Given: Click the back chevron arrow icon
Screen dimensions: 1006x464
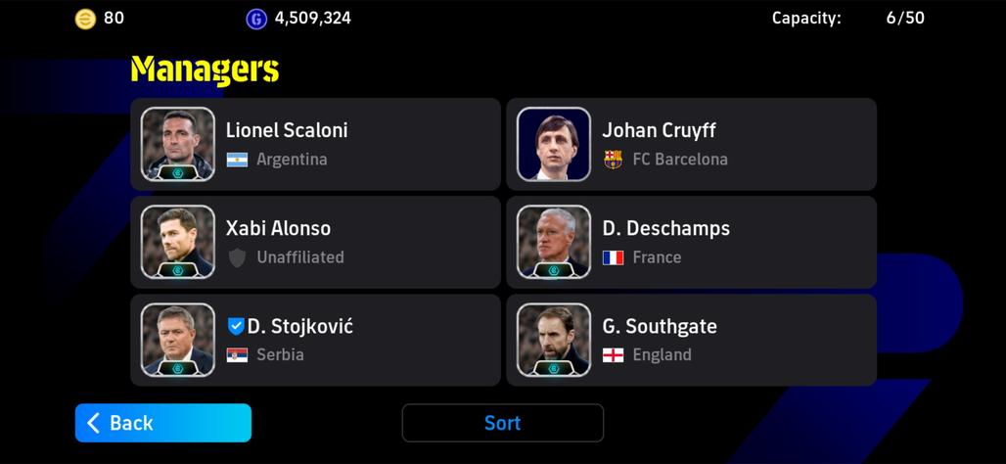Looking at the screenshot, I should (94, 423).
